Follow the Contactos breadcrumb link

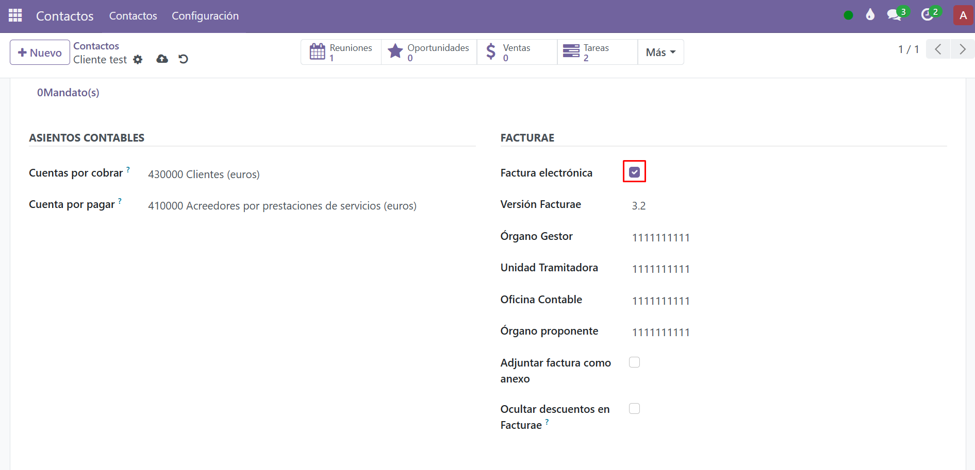[96, 46]
